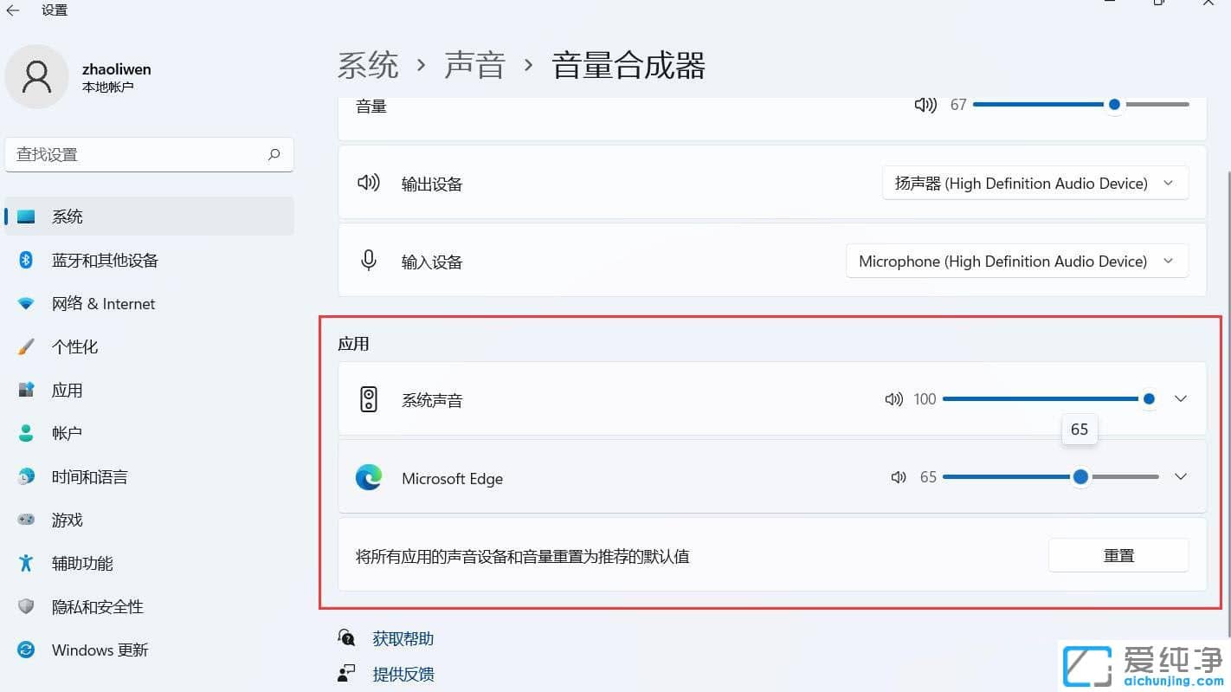
Task: Click the back arrow in the title bar
Action: pyautogui.click(x=13, y=10)
